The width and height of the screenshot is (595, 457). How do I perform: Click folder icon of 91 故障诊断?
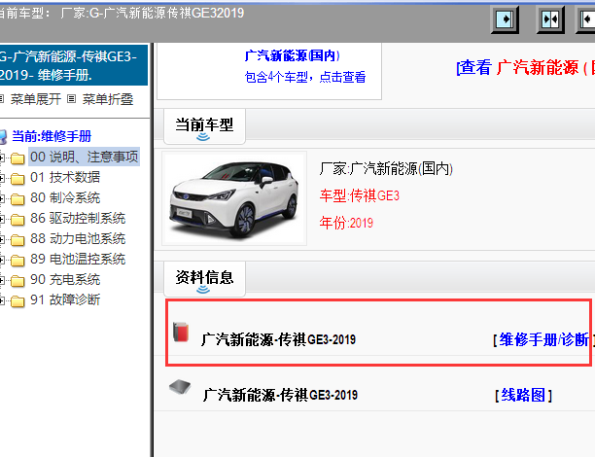click(x=17, y=301)
